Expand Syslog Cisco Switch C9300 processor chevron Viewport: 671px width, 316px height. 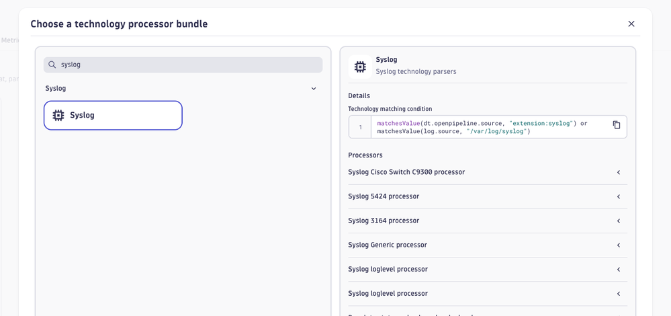618,173
